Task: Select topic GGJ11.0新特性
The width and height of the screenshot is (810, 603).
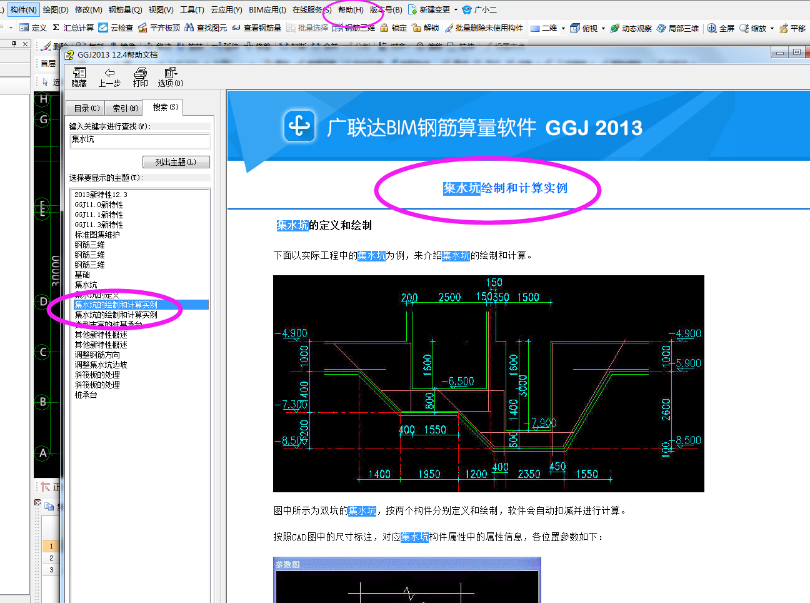Action: tap(99, 205)
